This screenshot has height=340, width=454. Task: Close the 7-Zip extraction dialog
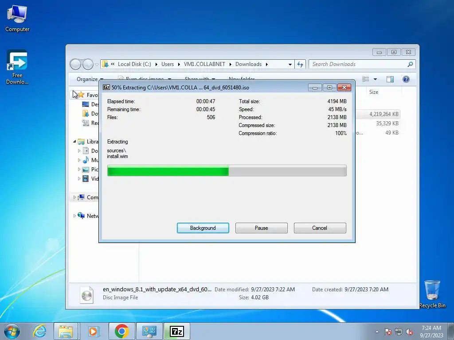pos(344,87)
